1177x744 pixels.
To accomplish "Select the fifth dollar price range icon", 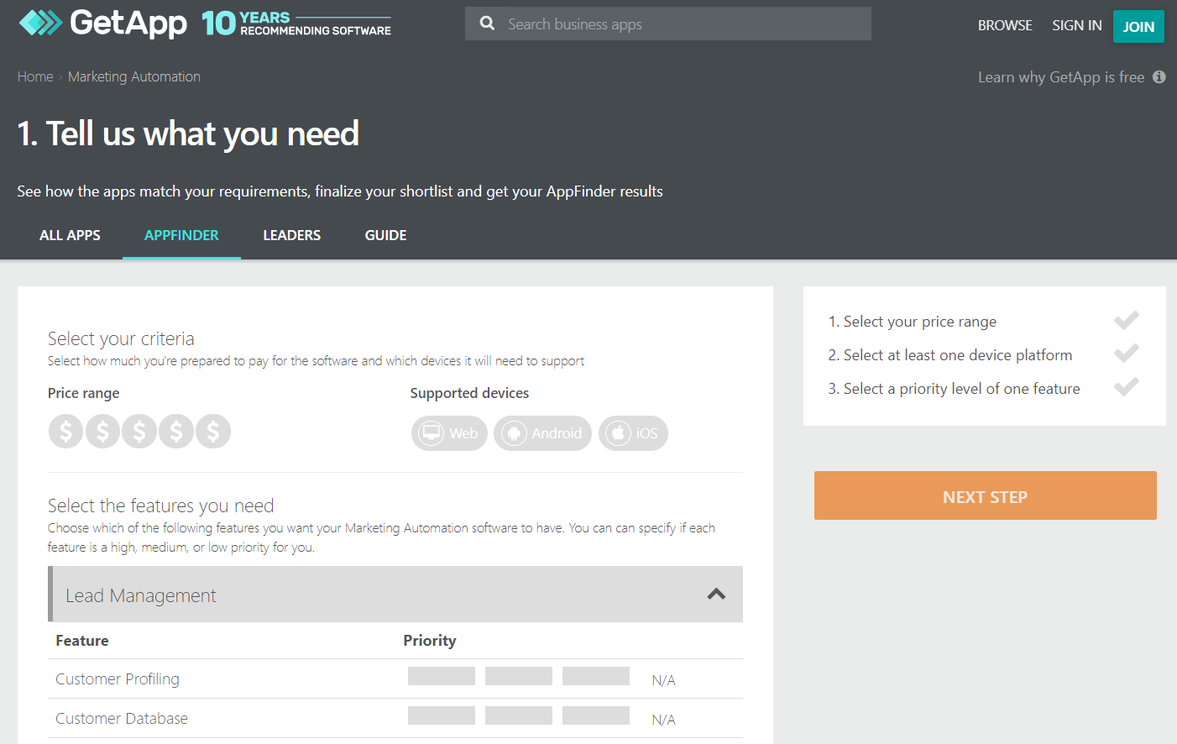I will point(213,432).
